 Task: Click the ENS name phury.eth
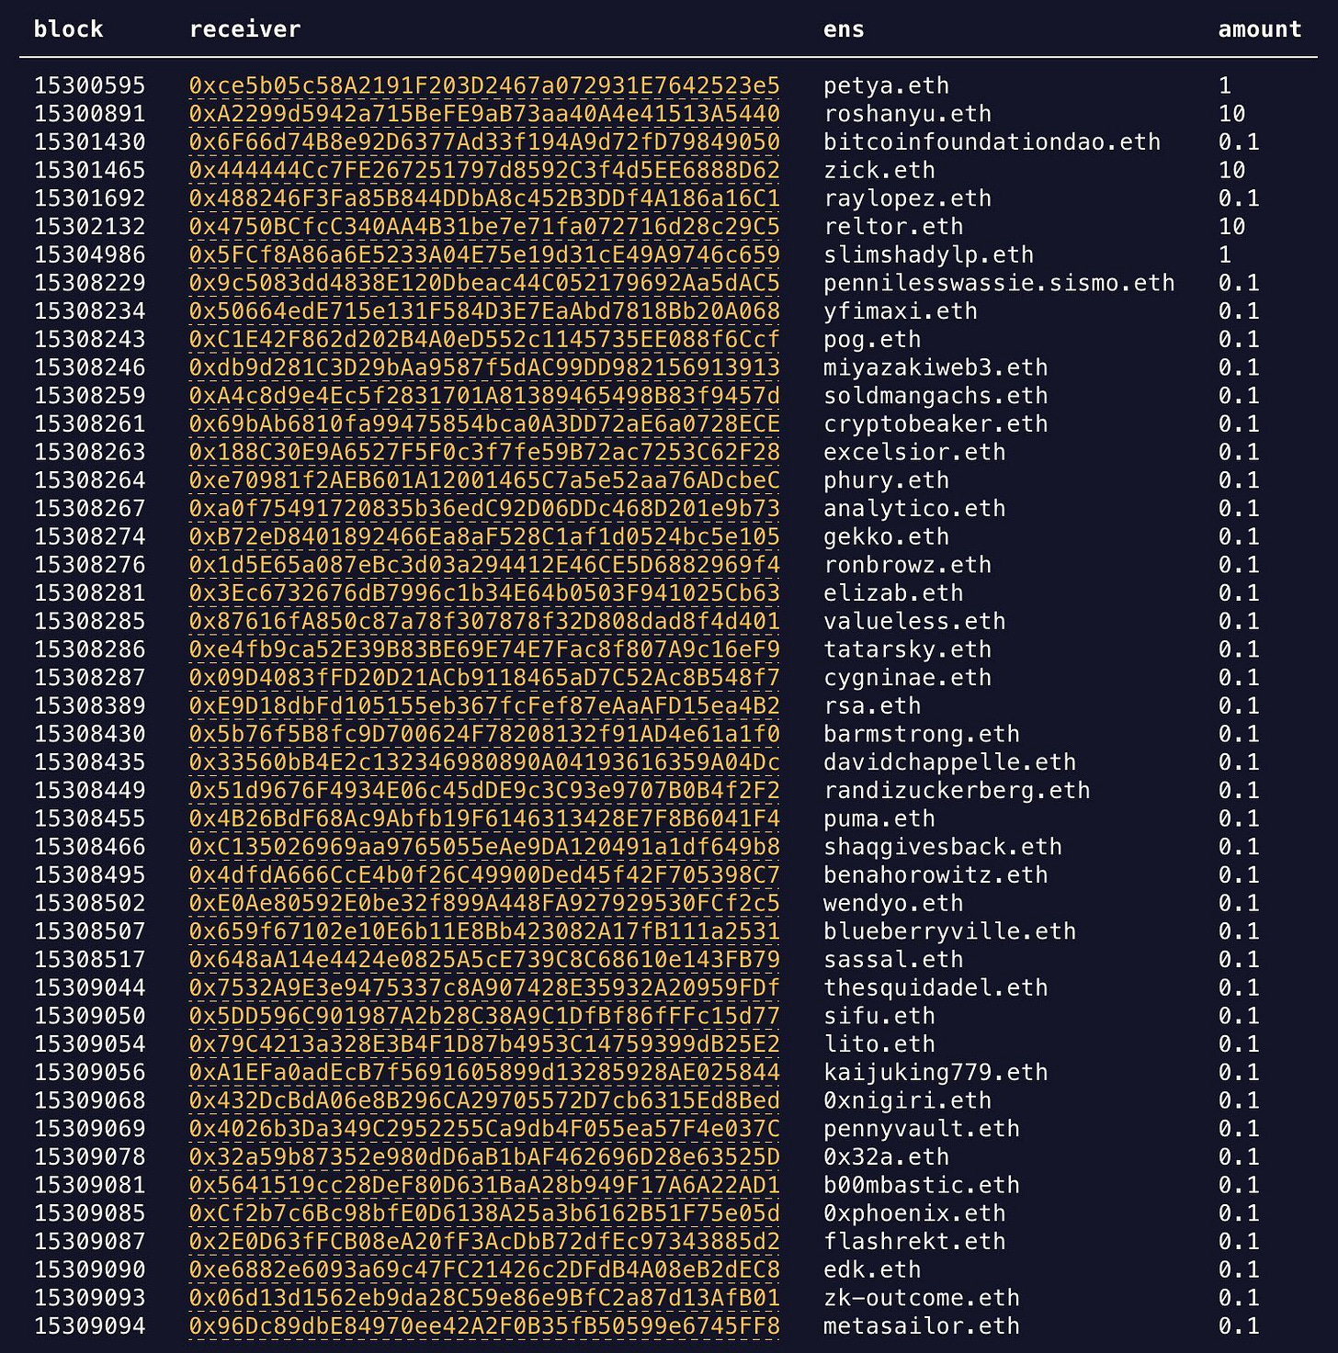[x=887, y=480]
